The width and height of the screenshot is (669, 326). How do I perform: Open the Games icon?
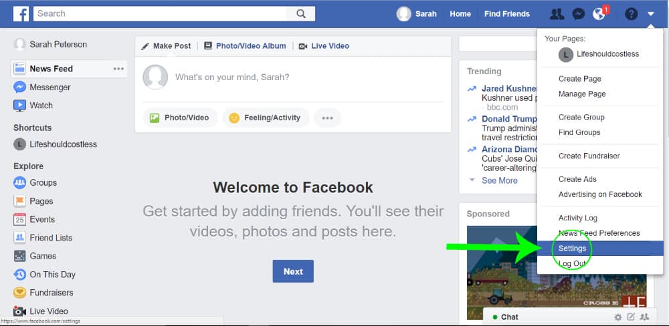19,256
